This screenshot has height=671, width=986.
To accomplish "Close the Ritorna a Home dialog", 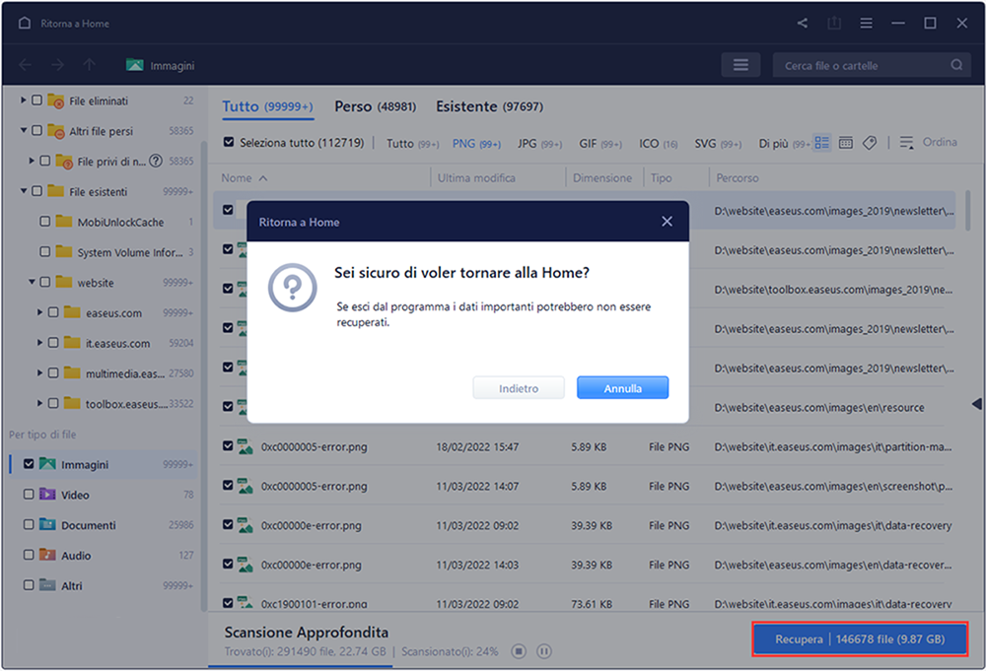I will 668,221.
